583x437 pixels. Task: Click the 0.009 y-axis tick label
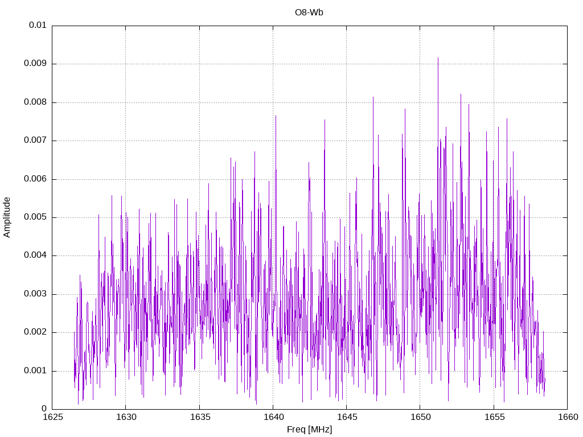(35, 64)
